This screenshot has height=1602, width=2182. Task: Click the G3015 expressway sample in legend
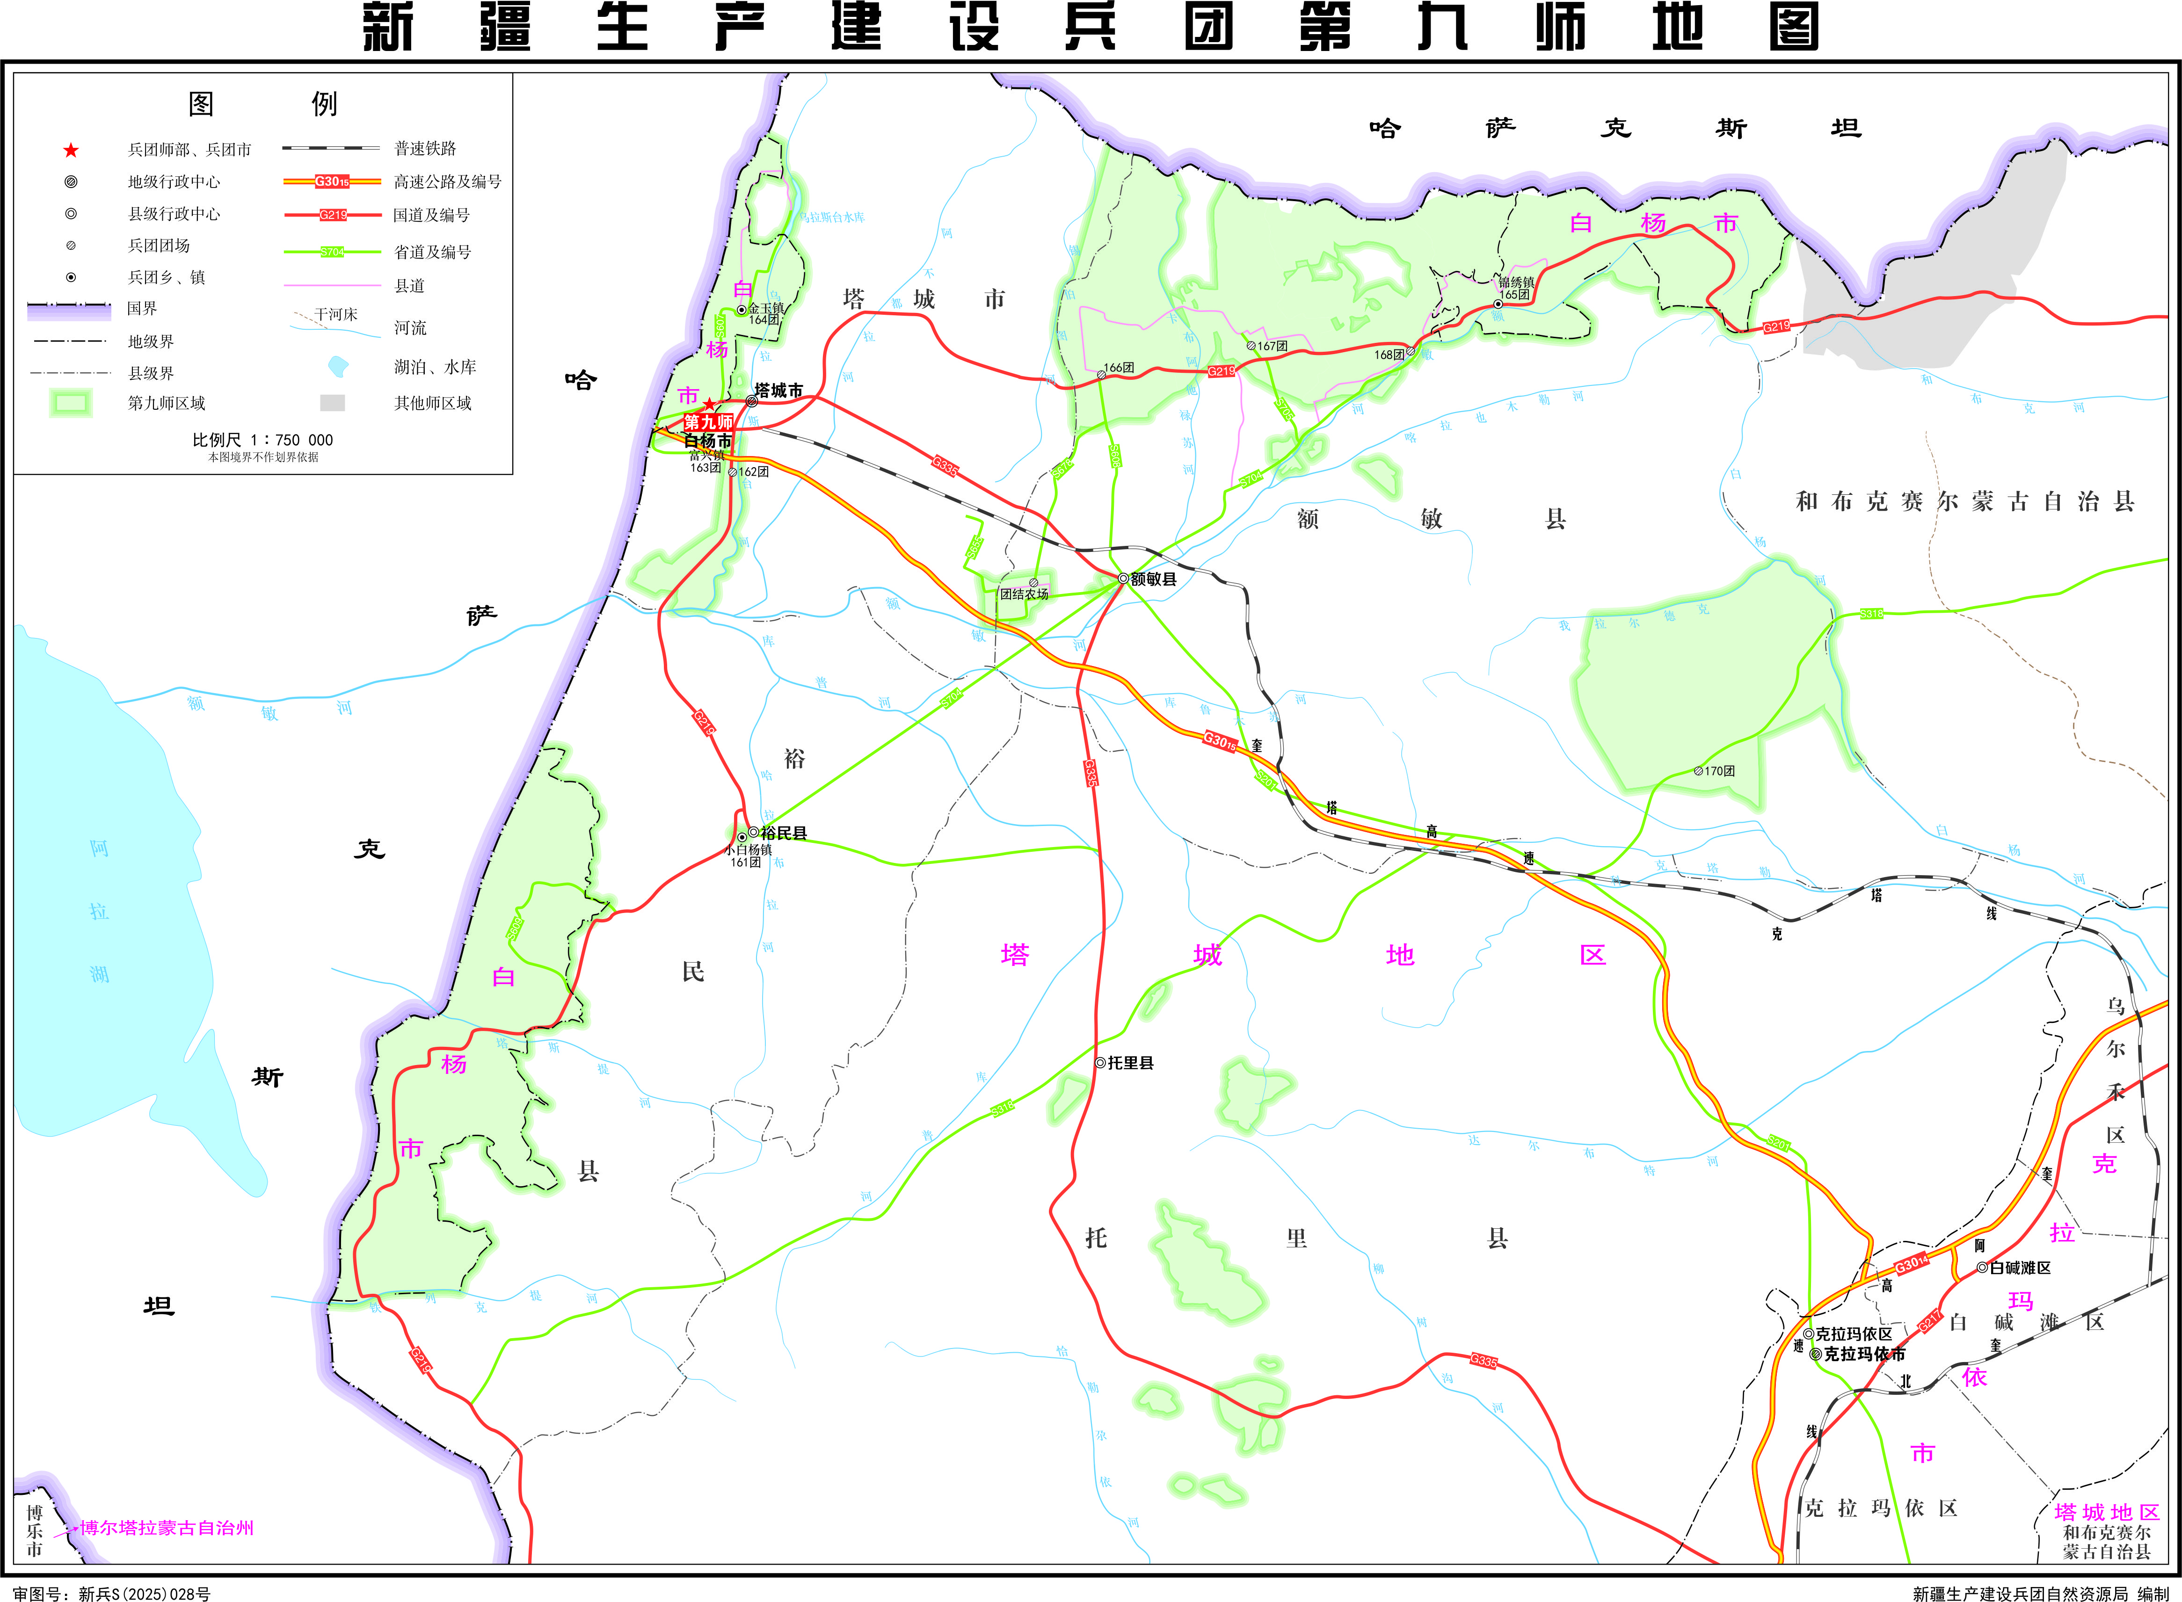pyautogui.click(x=332, y=181)
